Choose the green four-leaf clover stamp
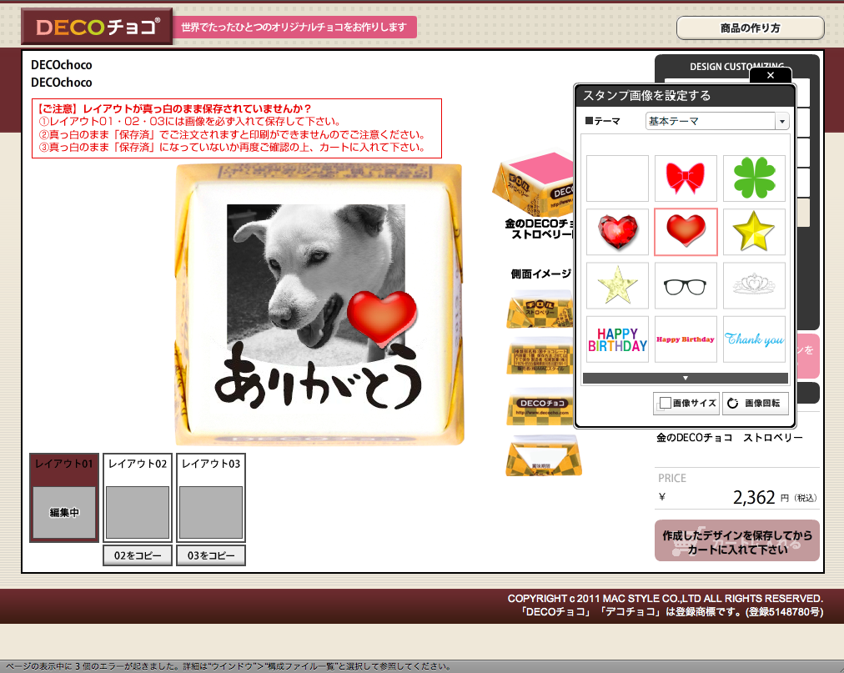Screen dimensions: 844x673 [x=754, y=178]
